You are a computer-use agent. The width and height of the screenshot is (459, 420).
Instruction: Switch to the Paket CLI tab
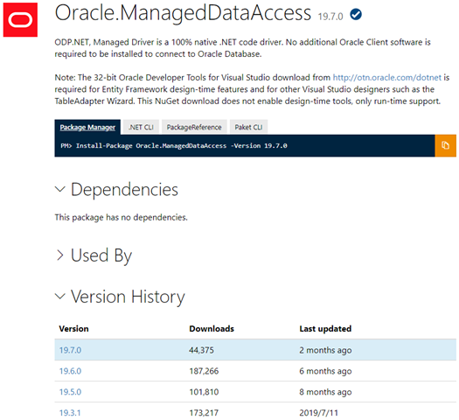coord(248,127)
